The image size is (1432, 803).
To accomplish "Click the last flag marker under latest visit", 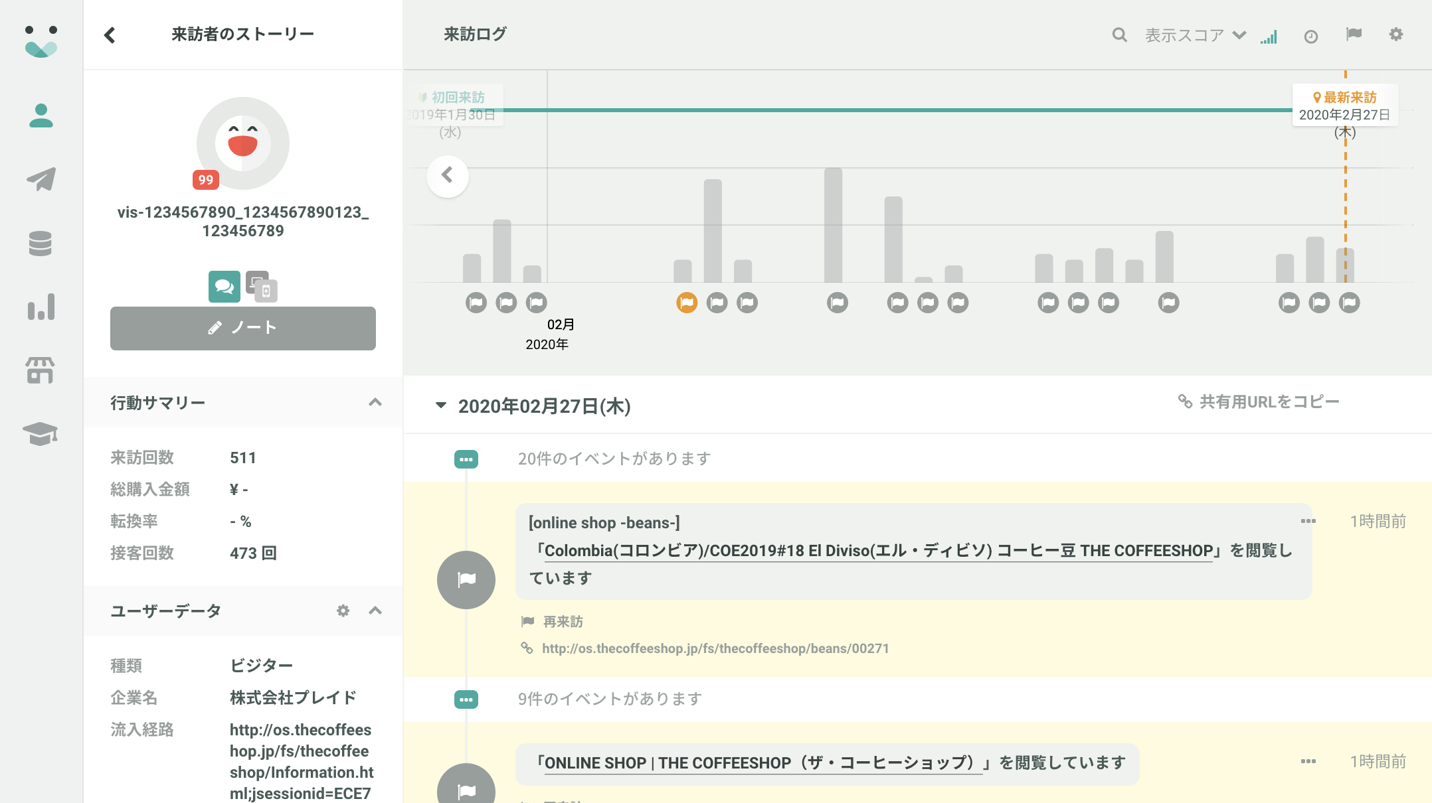I will (x=1350, y=303).
